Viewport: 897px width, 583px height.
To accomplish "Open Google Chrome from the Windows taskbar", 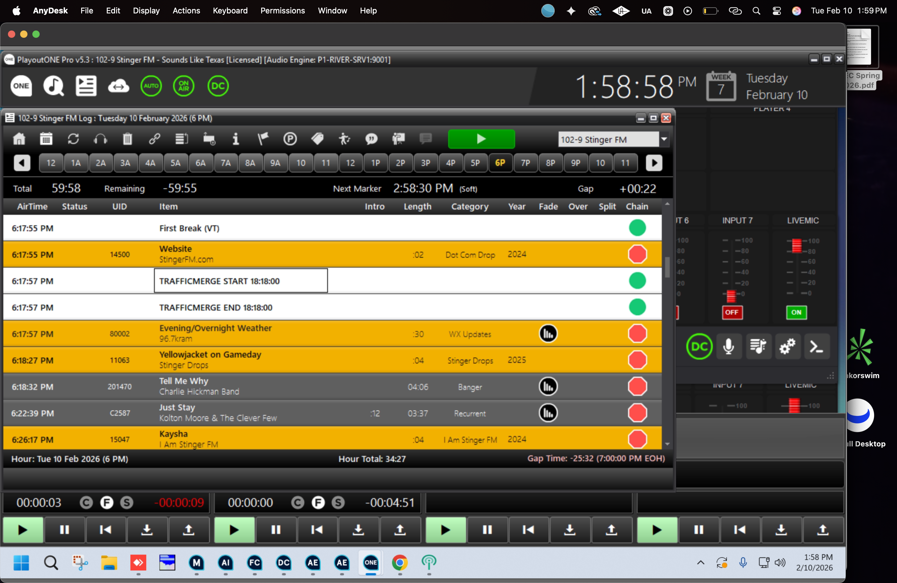I will pos(400,563).
